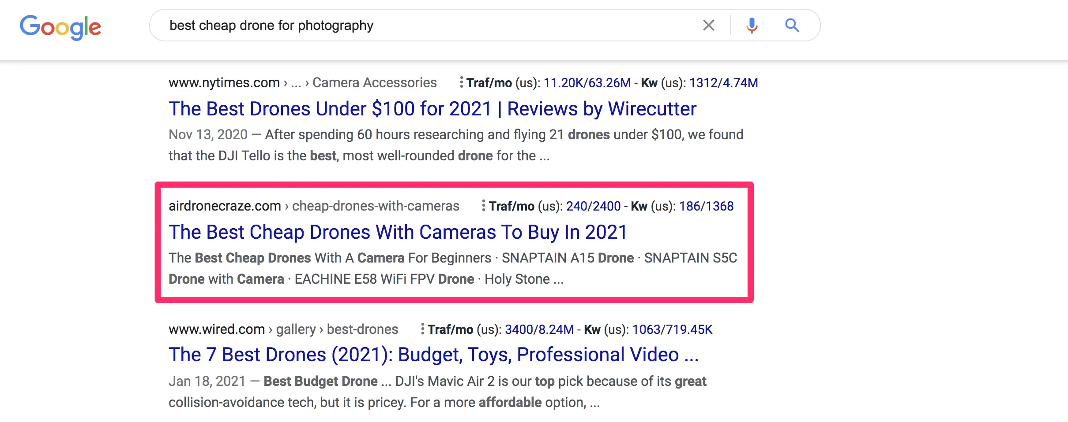Click wired domain keywords value 719.45K
The width and height of the screenshot is (1068, 422).
(689, 329)
